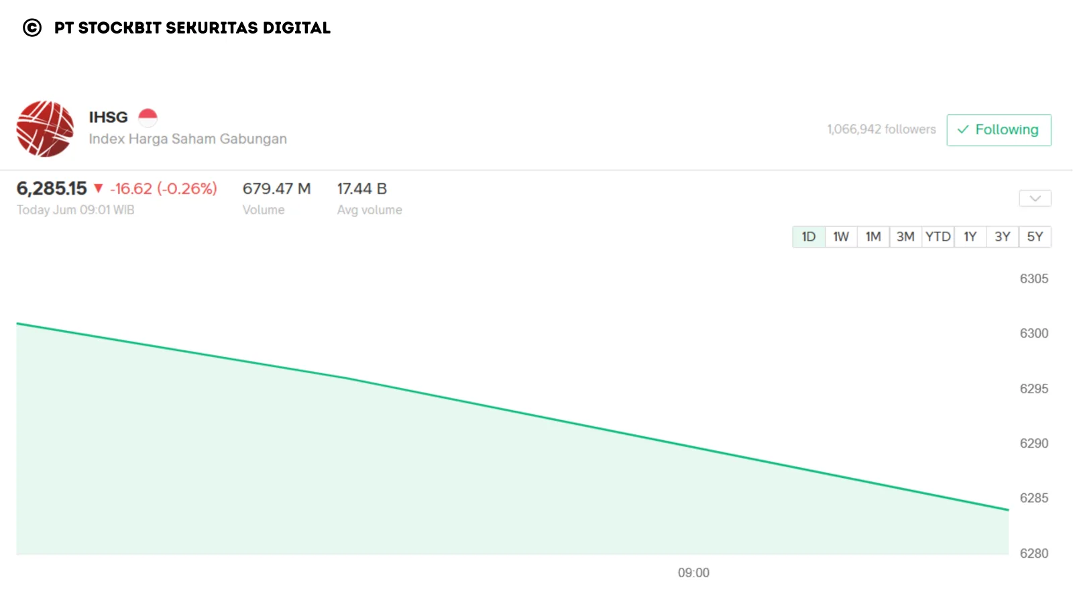Click the Index Harga Saham Gabungan subtitle
Screen dimensions: 1073x604
coord(188,139)
